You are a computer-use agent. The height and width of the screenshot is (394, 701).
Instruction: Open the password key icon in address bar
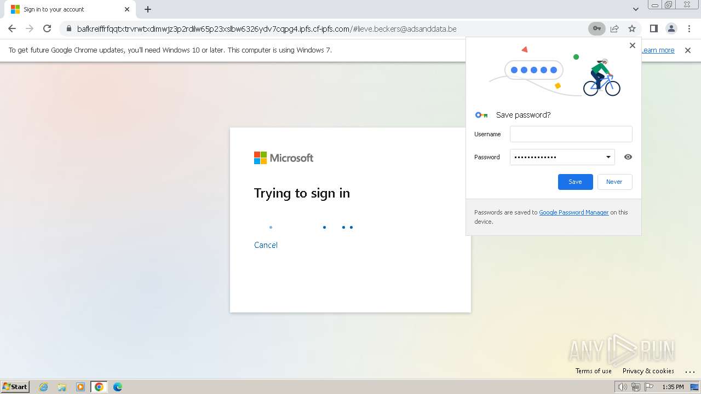tap(597, 28)
